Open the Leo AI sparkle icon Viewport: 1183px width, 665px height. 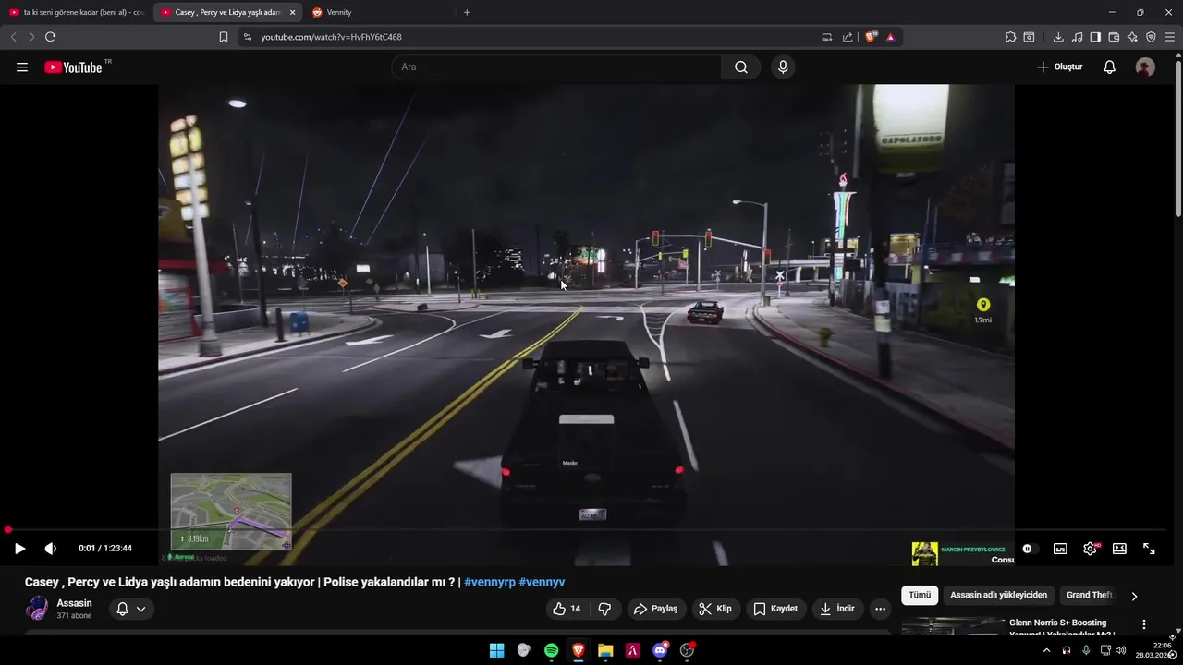(x=1132, y=37)
